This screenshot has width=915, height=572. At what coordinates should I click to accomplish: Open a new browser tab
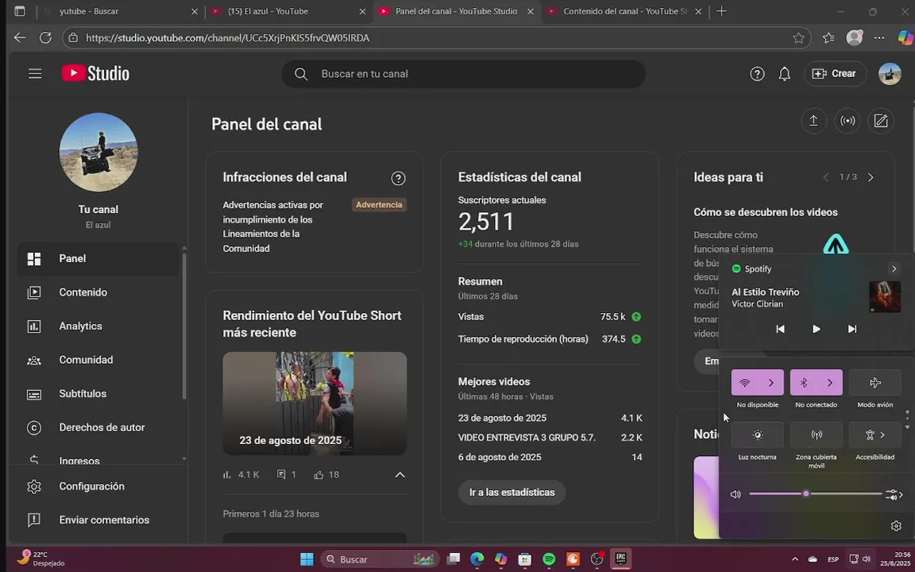point(721,11)
